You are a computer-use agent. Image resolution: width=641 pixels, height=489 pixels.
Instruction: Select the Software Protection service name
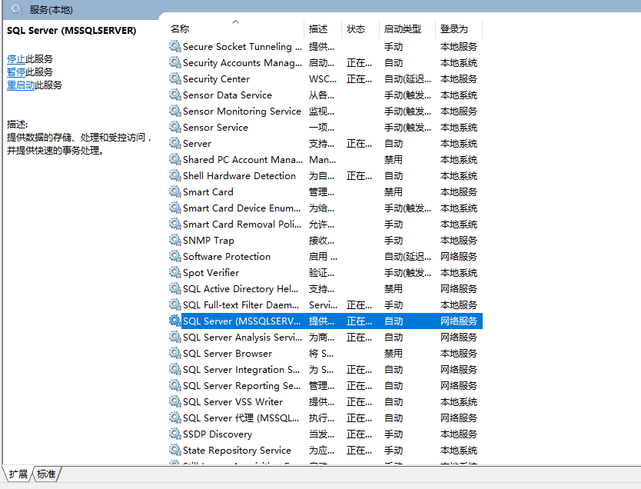(x=227, y=256)
